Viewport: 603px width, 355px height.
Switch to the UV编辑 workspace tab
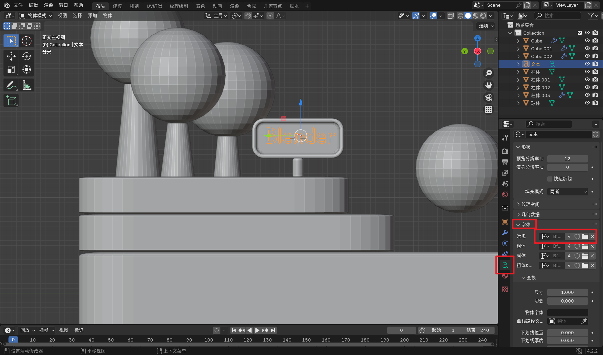point(154,6)
